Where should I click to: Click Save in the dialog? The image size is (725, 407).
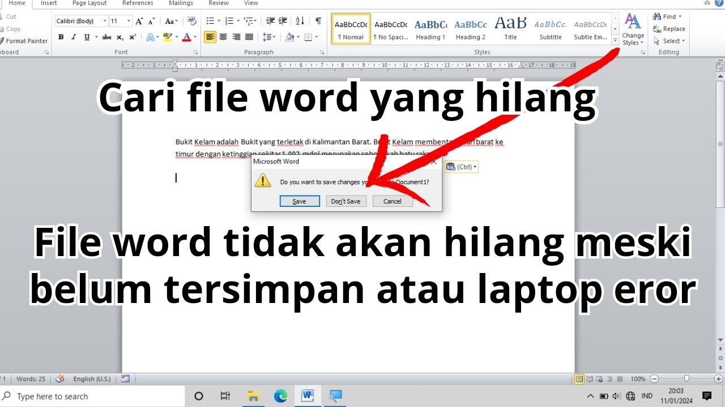[x=300, y=201]
